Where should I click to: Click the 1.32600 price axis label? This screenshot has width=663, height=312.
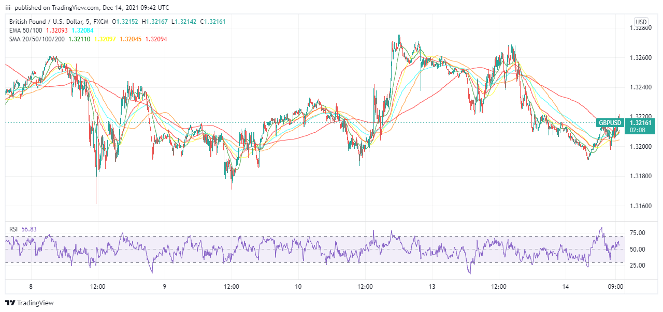(640, 57)
